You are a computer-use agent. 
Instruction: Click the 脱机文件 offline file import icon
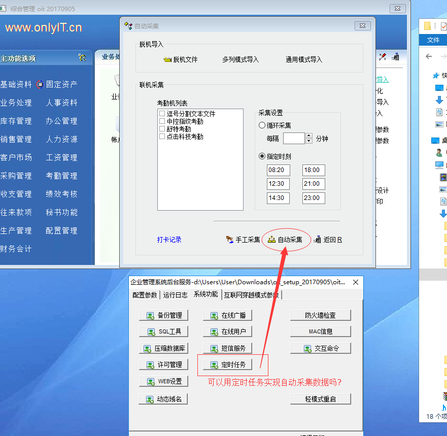[x=167, y=60]
